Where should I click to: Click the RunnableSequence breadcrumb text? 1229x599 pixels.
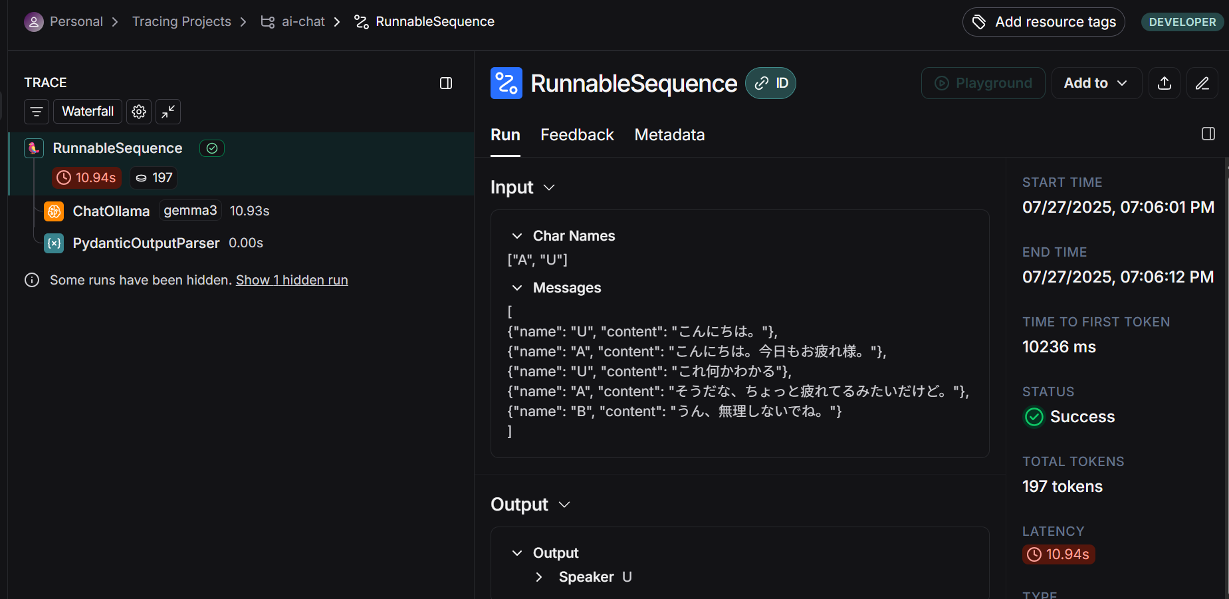pos(435,22)
